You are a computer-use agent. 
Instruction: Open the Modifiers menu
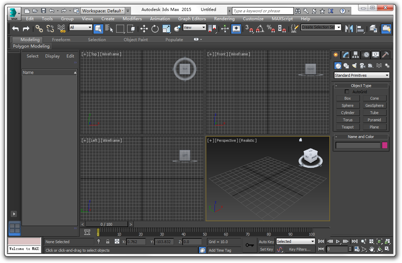132,19
